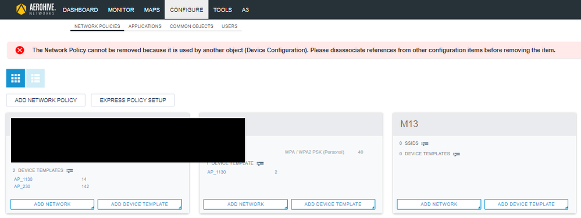This screenshot has height=218, width=581.
Task: Click the 2 Device Templates label
Action: click(38, 171)
